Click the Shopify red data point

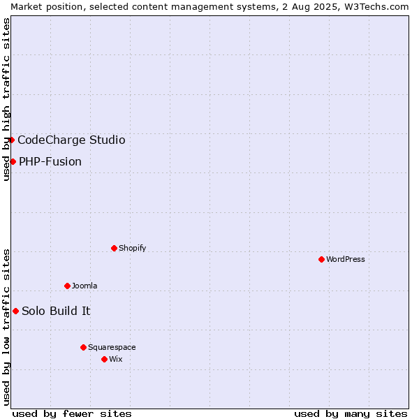point(114,248)
